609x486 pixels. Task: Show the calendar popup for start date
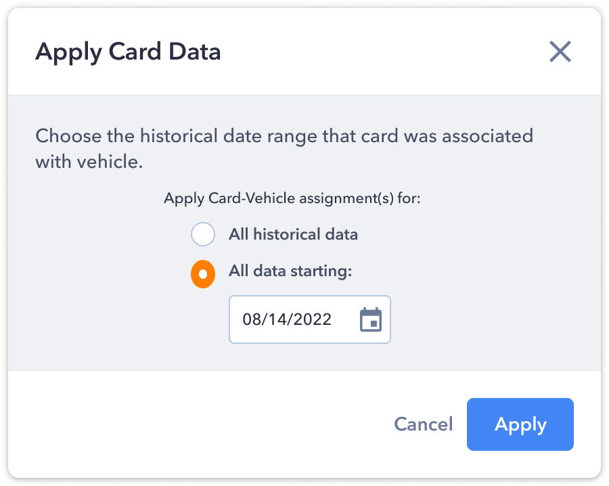(371, 319)
